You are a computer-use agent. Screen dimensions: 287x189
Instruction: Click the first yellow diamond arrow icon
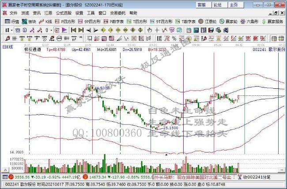point(103,30)
